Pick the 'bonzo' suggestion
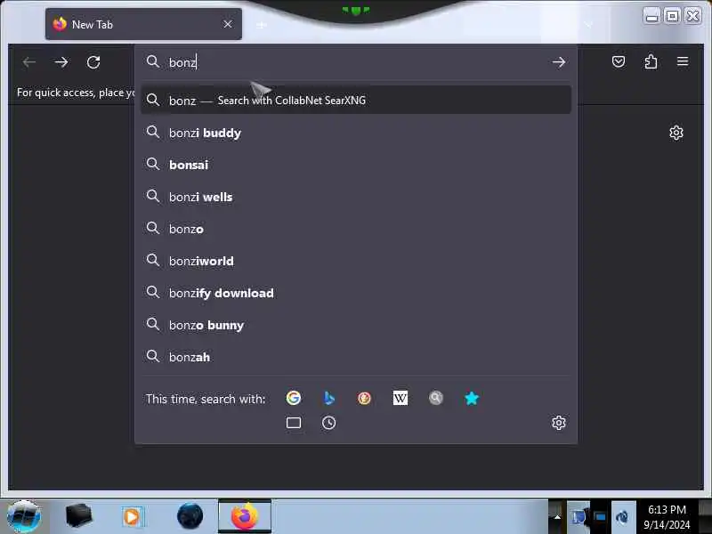Screen dimensions: 712x534 [356, 229]
